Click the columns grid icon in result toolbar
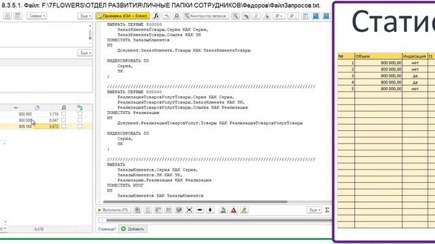Screen dimensions: 435x244 pyautogui.click(x=169, y=210)
